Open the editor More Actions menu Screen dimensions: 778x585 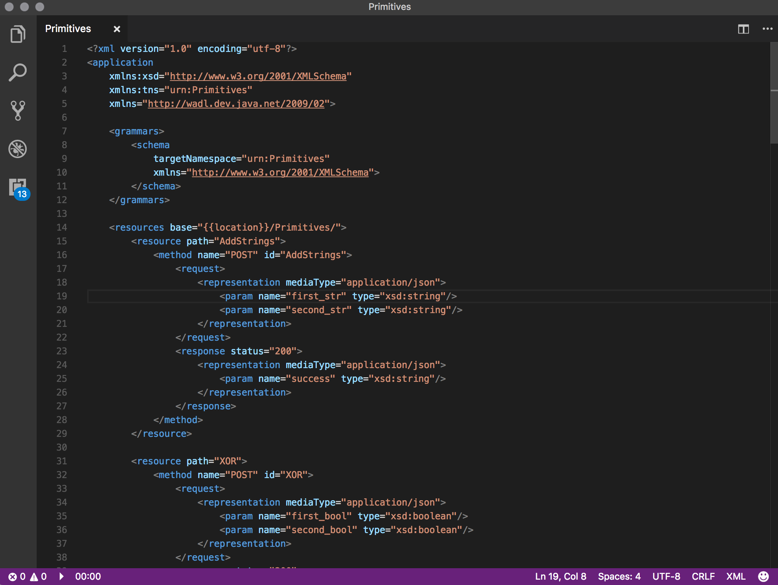pos(767,29)
